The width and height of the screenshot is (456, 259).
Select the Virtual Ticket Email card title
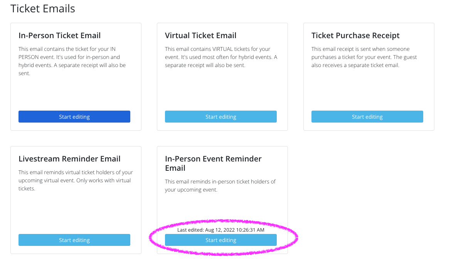coord(201,35)
